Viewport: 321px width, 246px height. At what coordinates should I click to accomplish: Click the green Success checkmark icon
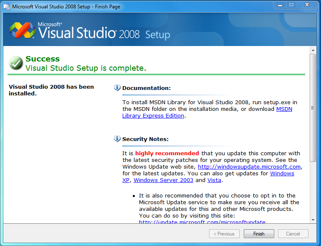point(16,63)
